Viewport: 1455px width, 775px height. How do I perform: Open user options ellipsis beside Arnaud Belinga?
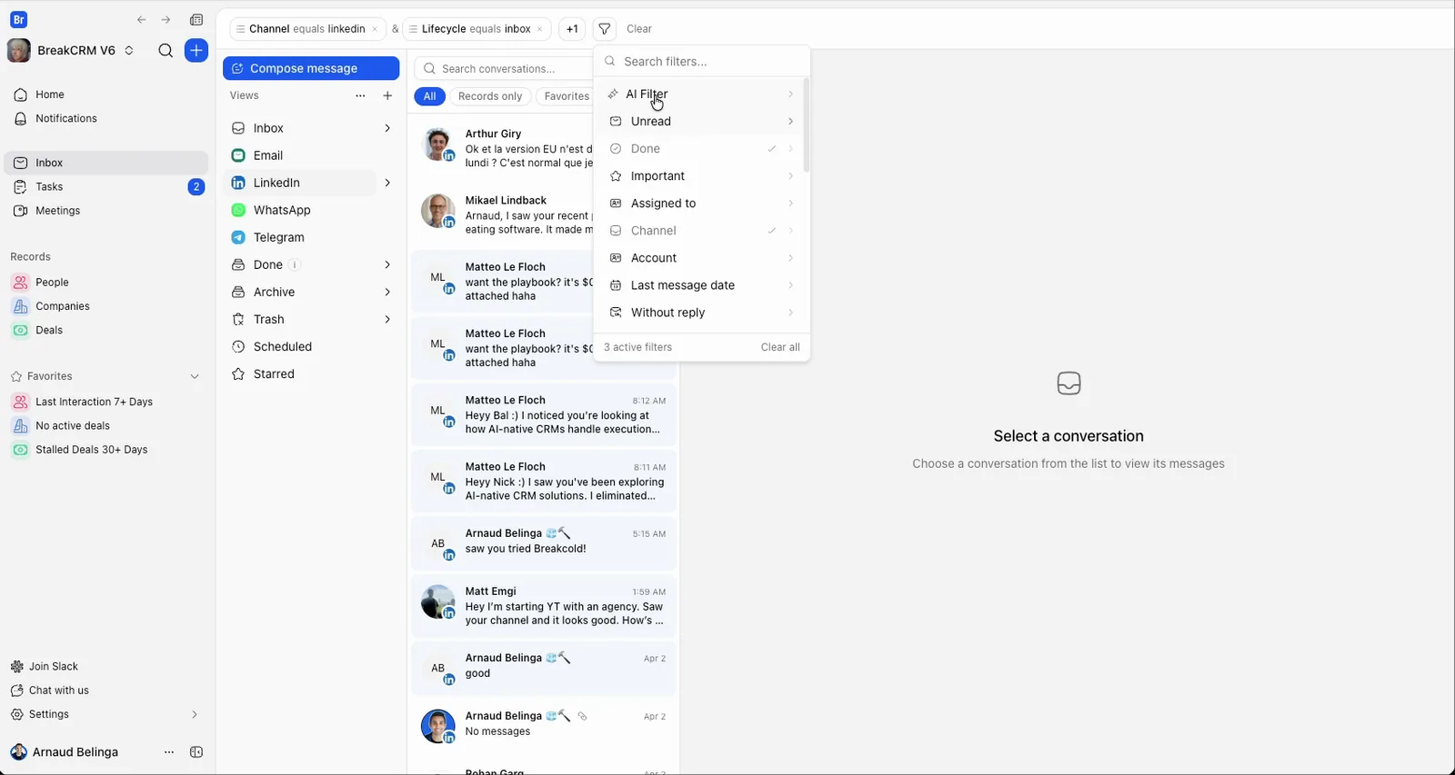[x=168, y=752]
